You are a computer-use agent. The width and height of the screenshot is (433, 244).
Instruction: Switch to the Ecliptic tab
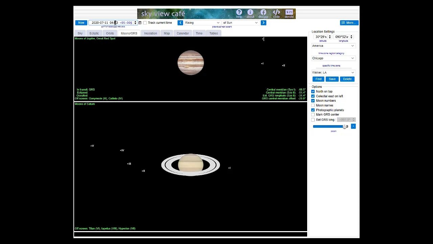[x=94, y=33]
